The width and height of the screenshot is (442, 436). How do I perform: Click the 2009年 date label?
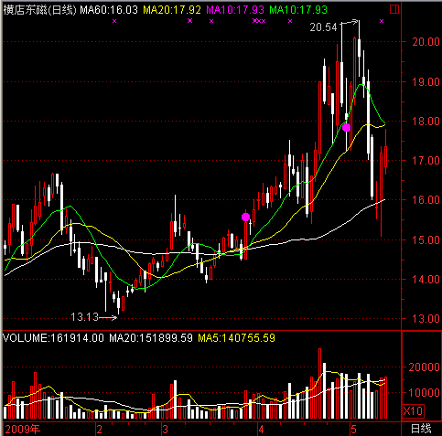point(23,430)
